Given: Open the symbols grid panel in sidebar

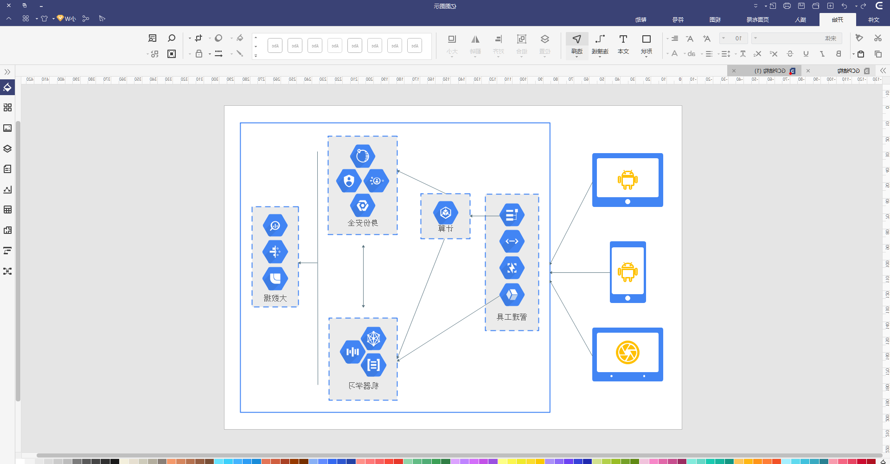Looking at the screenshot, I should [x=7, y=108].
